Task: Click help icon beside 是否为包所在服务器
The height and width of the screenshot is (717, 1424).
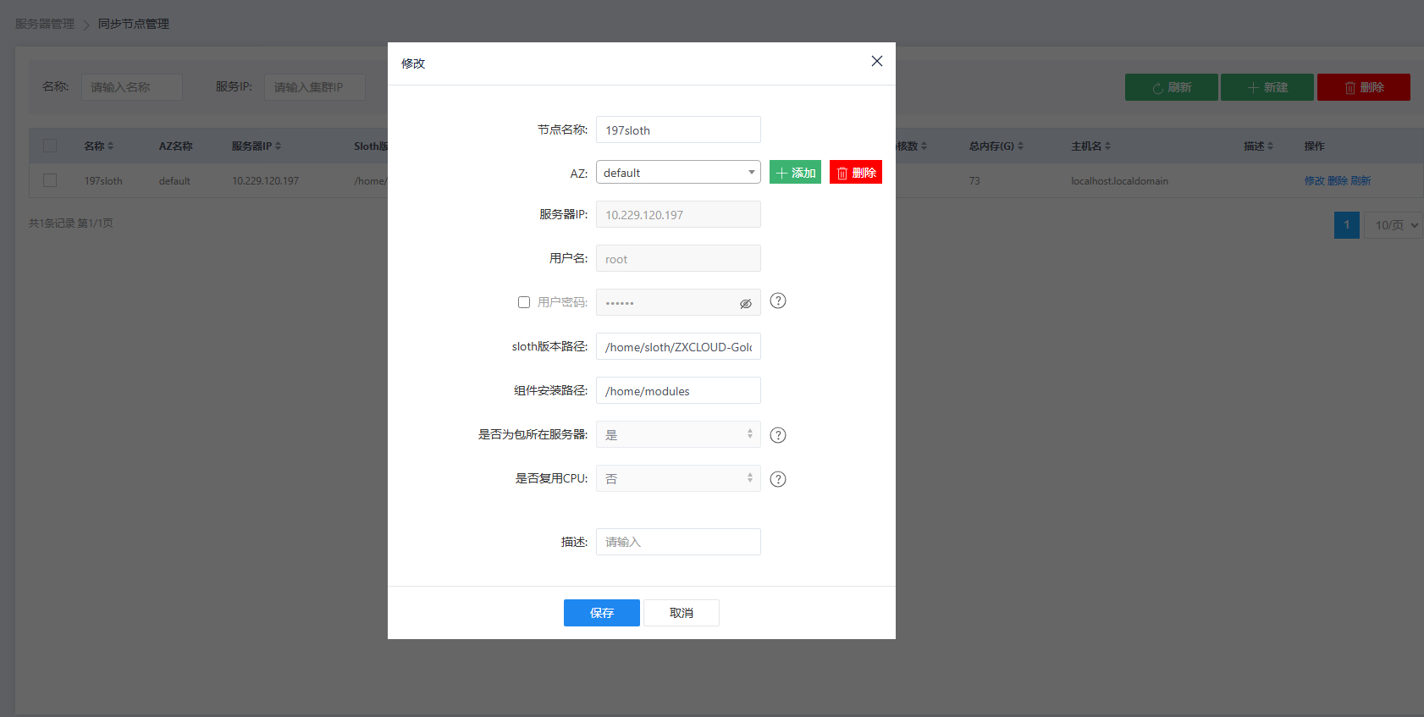Action: (778, 435)
